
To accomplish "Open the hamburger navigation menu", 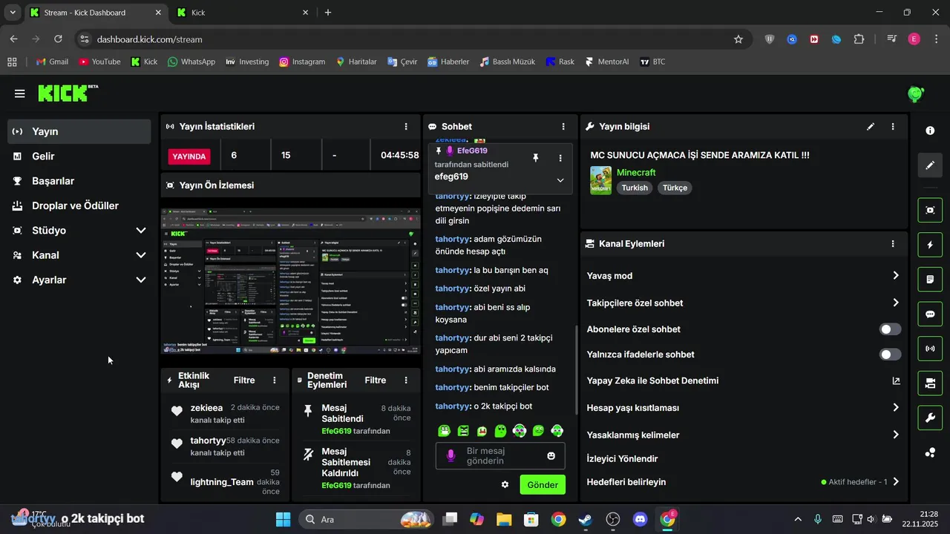I will point(19,93).
